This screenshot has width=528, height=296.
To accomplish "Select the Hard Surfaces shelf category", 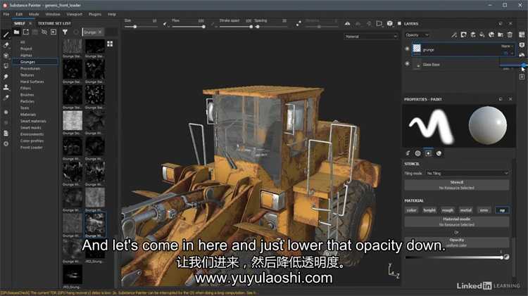I will [32, 82].
